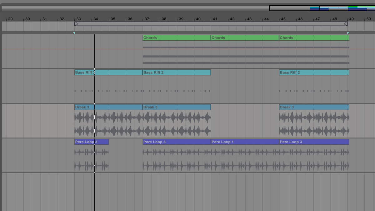Screen dimensions: 375x211
Task: Click bar 39 in the beat-time ruler
Action: pyautogui.click(x=181, y=19)
